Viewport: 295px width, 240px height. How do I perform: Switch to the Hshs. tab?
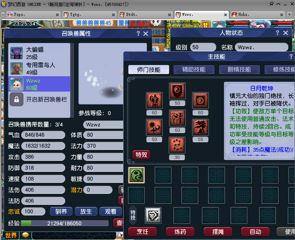(x=257, y=14)
